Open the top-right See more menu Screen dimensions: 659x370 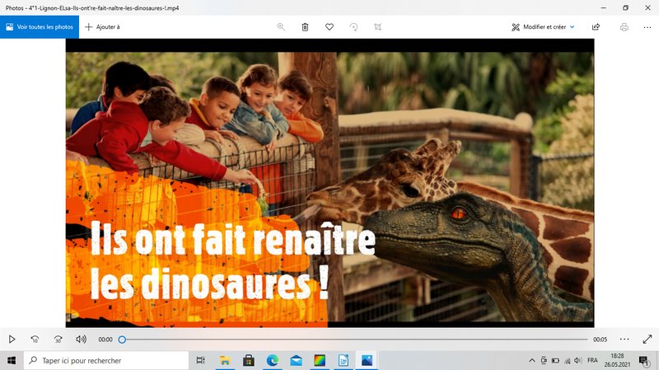[x=647, y=26]
